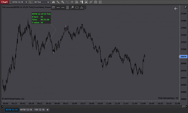Select the crosshair cursor tool
This screenshot has width=188, height=113.
[72, 2]
